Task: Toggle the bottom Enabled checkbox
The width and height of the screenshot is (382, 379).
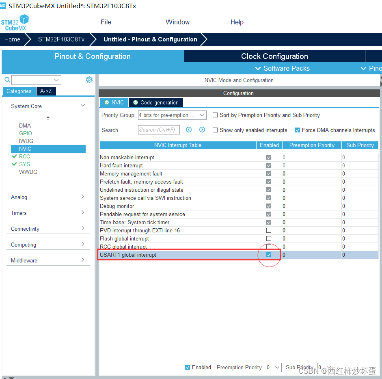Action: pos(187,367)
